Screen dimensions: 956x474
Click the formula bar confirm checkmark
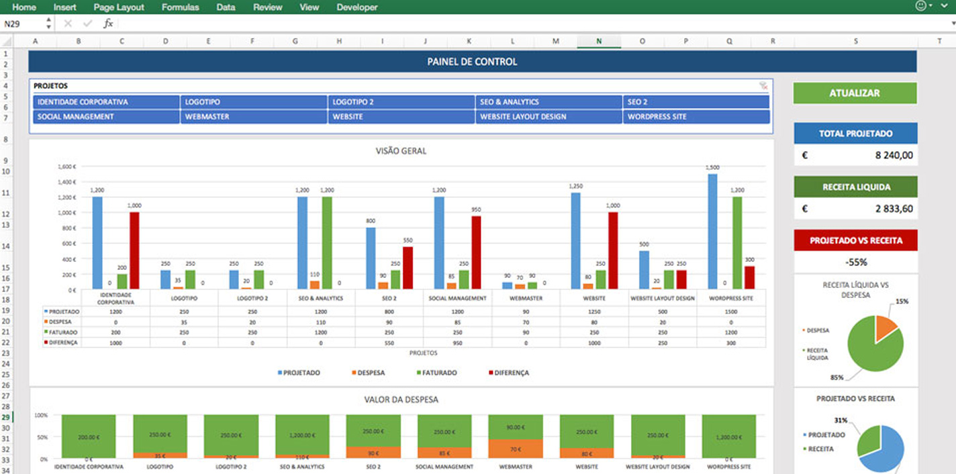[x=87, y=23]
